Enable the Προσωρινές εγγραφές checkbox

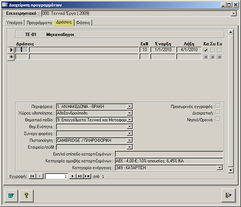[x=218, y=106]
